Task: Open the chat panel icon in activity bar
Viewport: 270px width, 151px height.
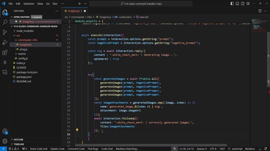Action: point(5,72)
